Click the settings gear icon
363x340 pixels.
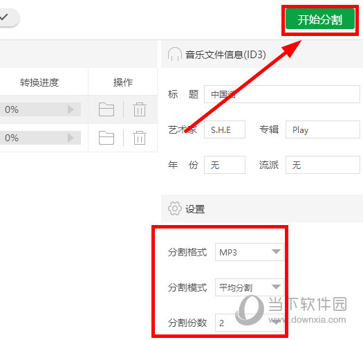[175, 208]
